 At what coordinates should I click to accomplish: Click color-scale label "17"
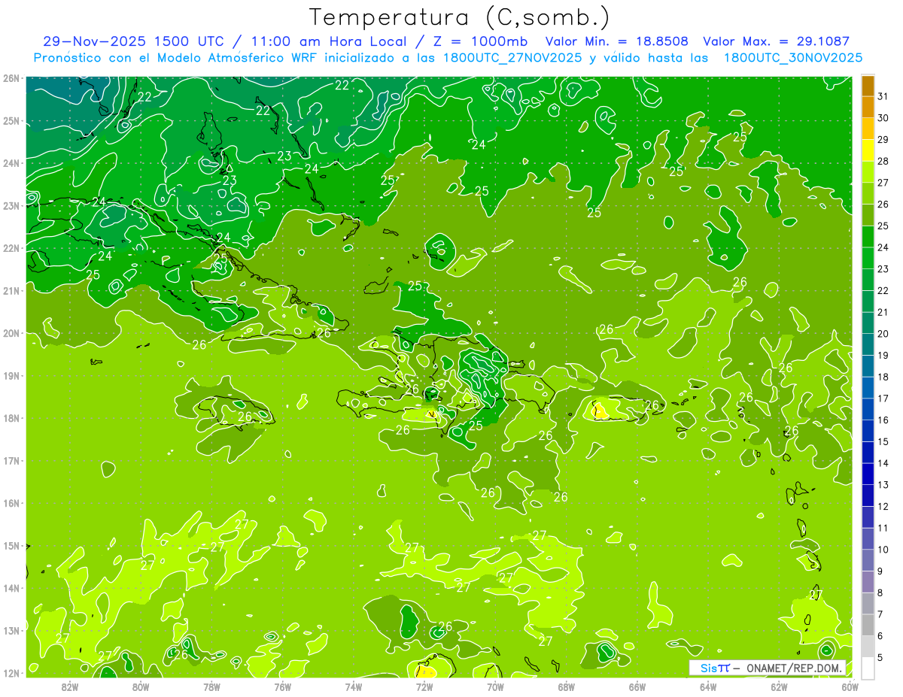pos(883,399)
